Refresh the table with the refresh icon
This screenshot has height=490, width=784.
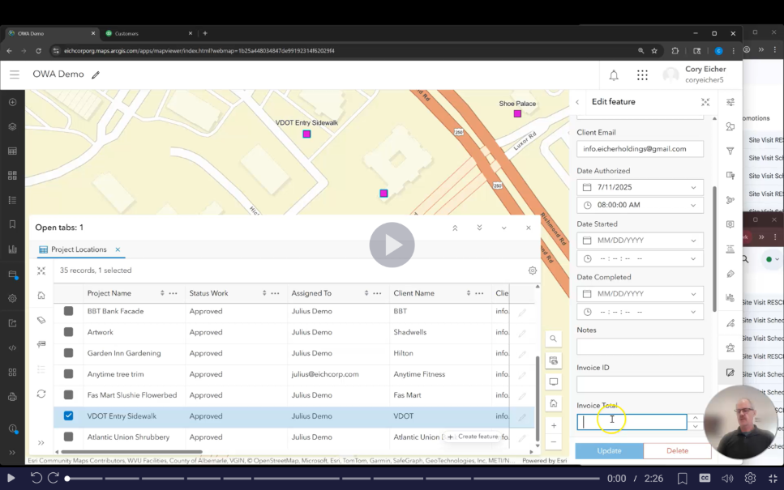click(41, 394)
